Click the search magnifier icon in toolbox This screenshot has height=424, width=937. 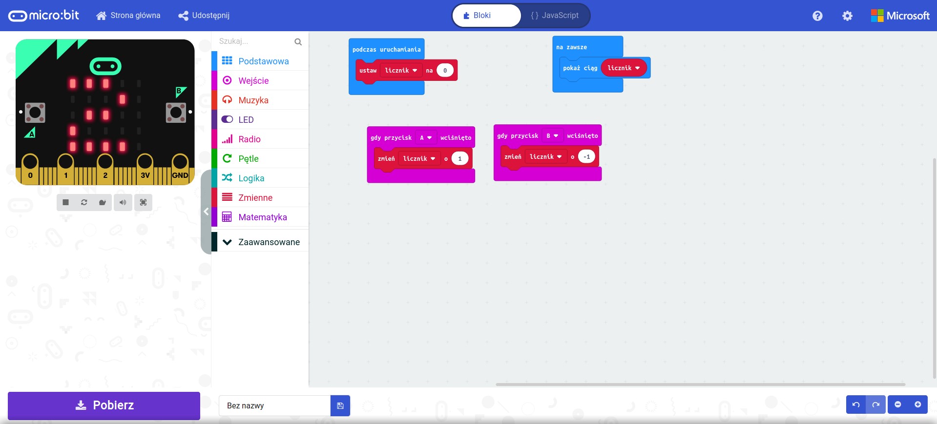[x=298, y=42]
